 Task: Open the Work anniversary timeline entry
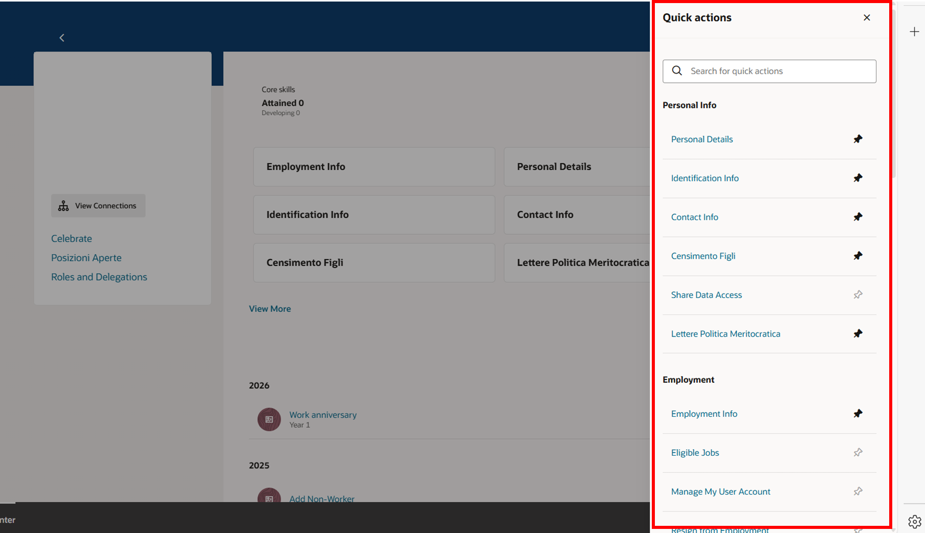(323, 415)
